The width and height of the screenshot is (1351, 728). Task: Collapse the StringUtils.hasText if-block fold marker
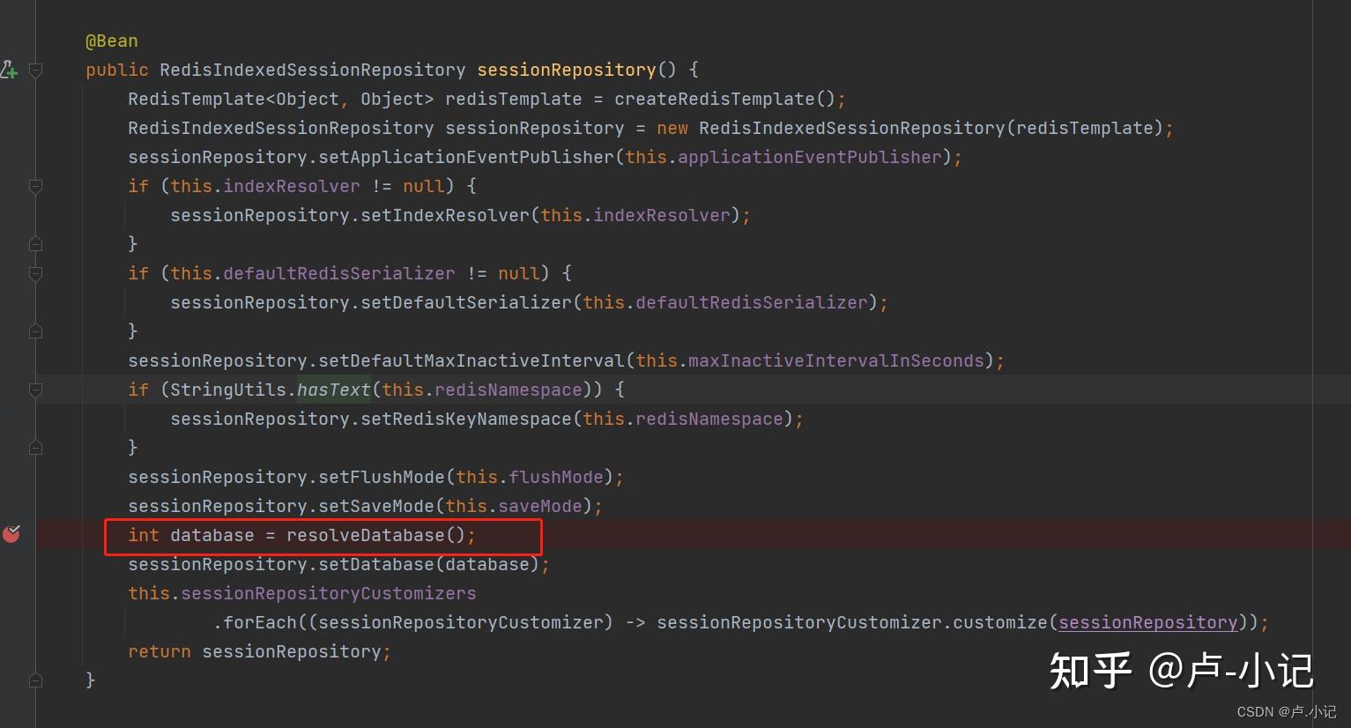point(36,390)
